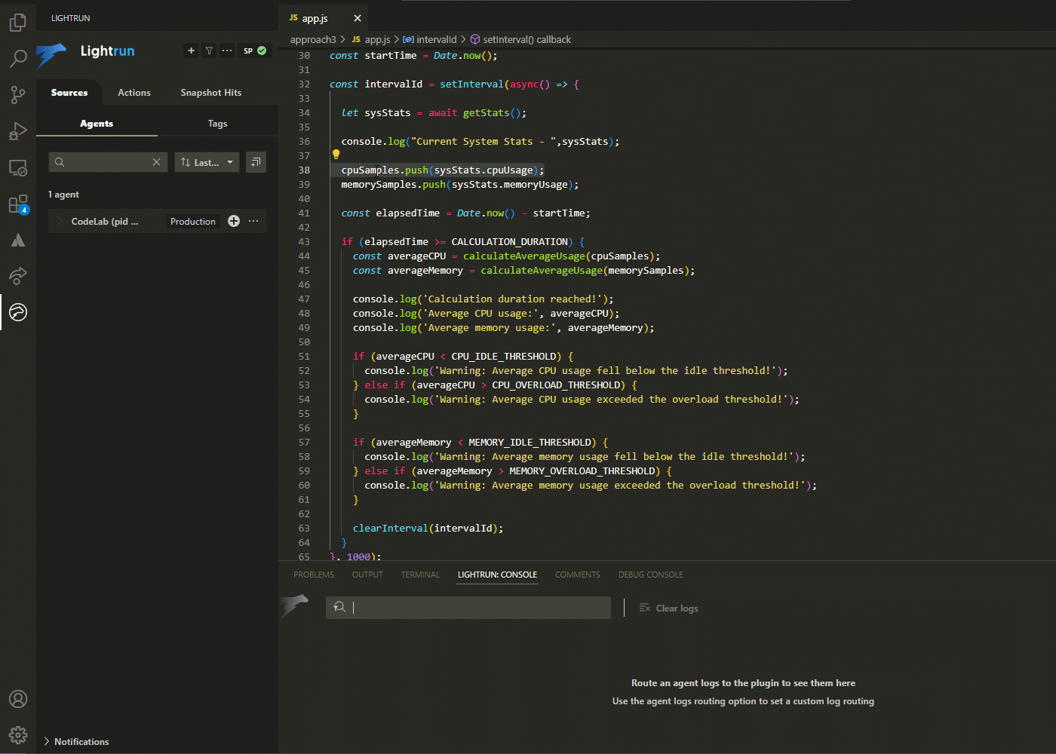Click the lightbulb code action icon
Image resolution: width=1056 pixels, height=754 pixels.
tap(336, 155)
